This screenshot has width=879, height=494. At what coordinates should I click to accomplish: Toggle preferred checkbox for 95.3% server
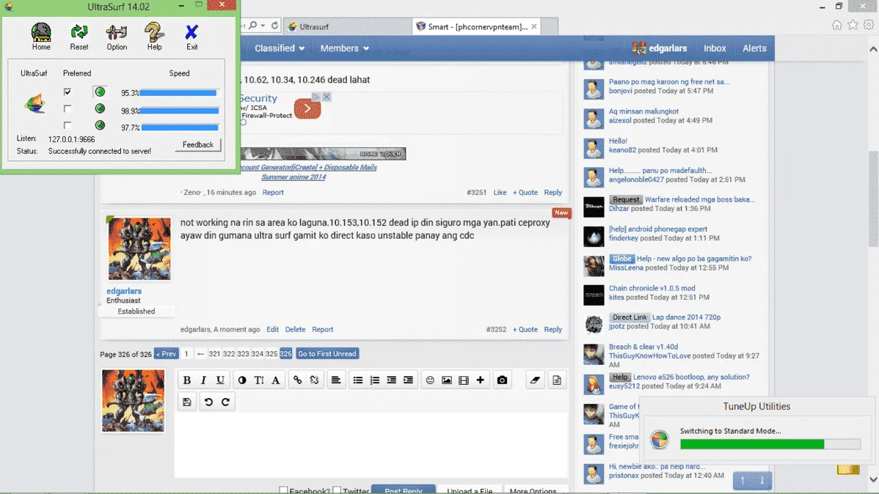pyautogui.click(x=68, y=92)
